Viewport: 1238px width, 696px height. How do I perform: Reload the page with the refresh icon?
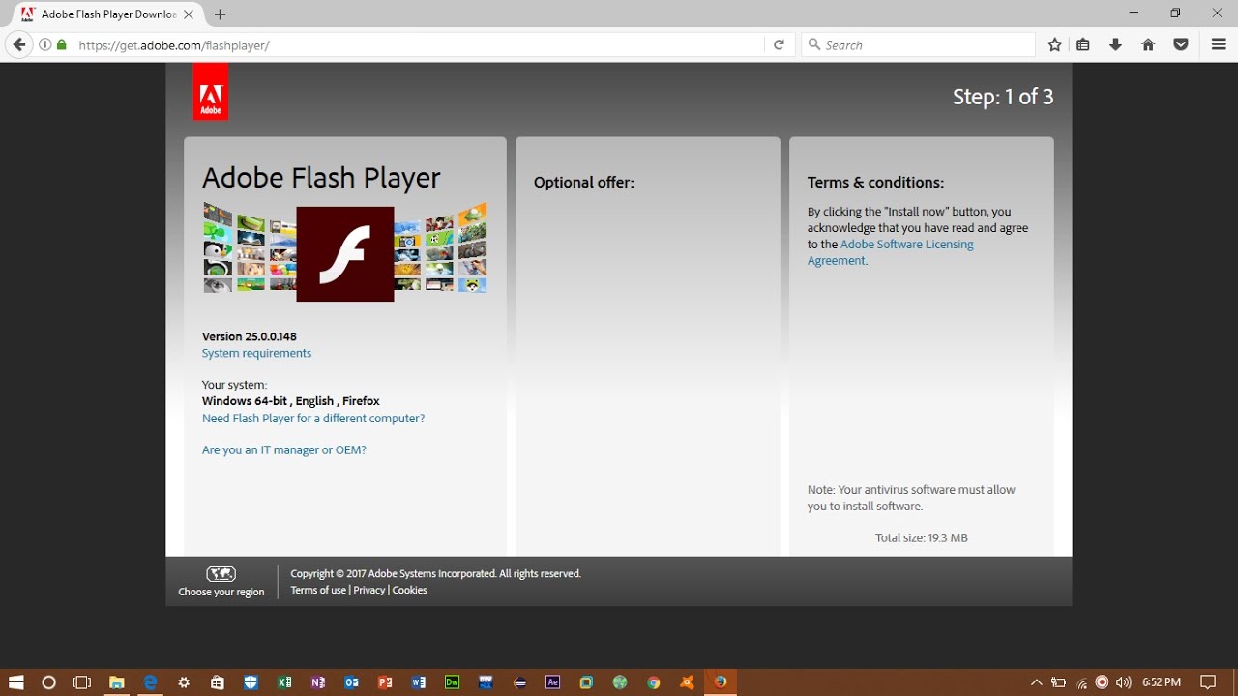tap(779, 44)
